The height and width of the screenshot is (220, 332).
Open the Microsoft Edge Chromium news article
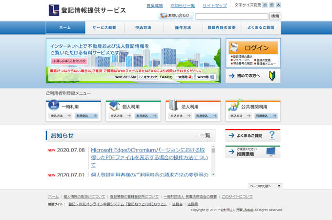149,157
